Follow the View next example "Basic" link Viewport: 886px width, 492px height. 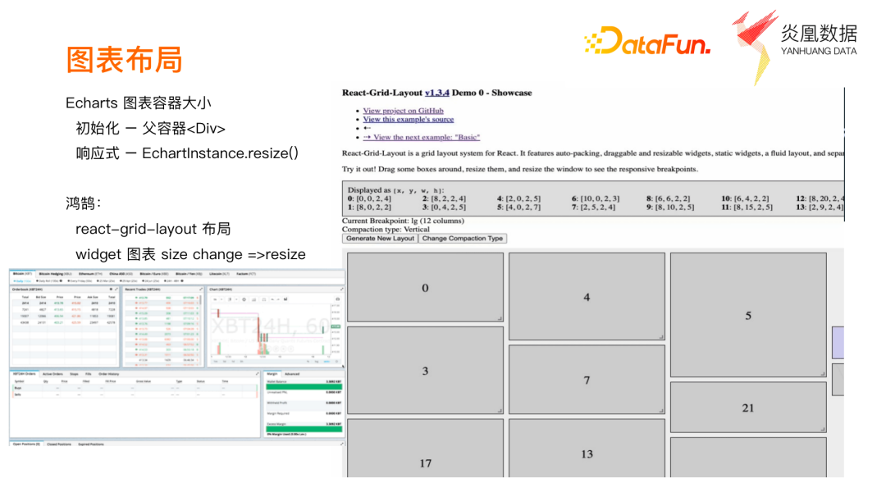(422, 137)
